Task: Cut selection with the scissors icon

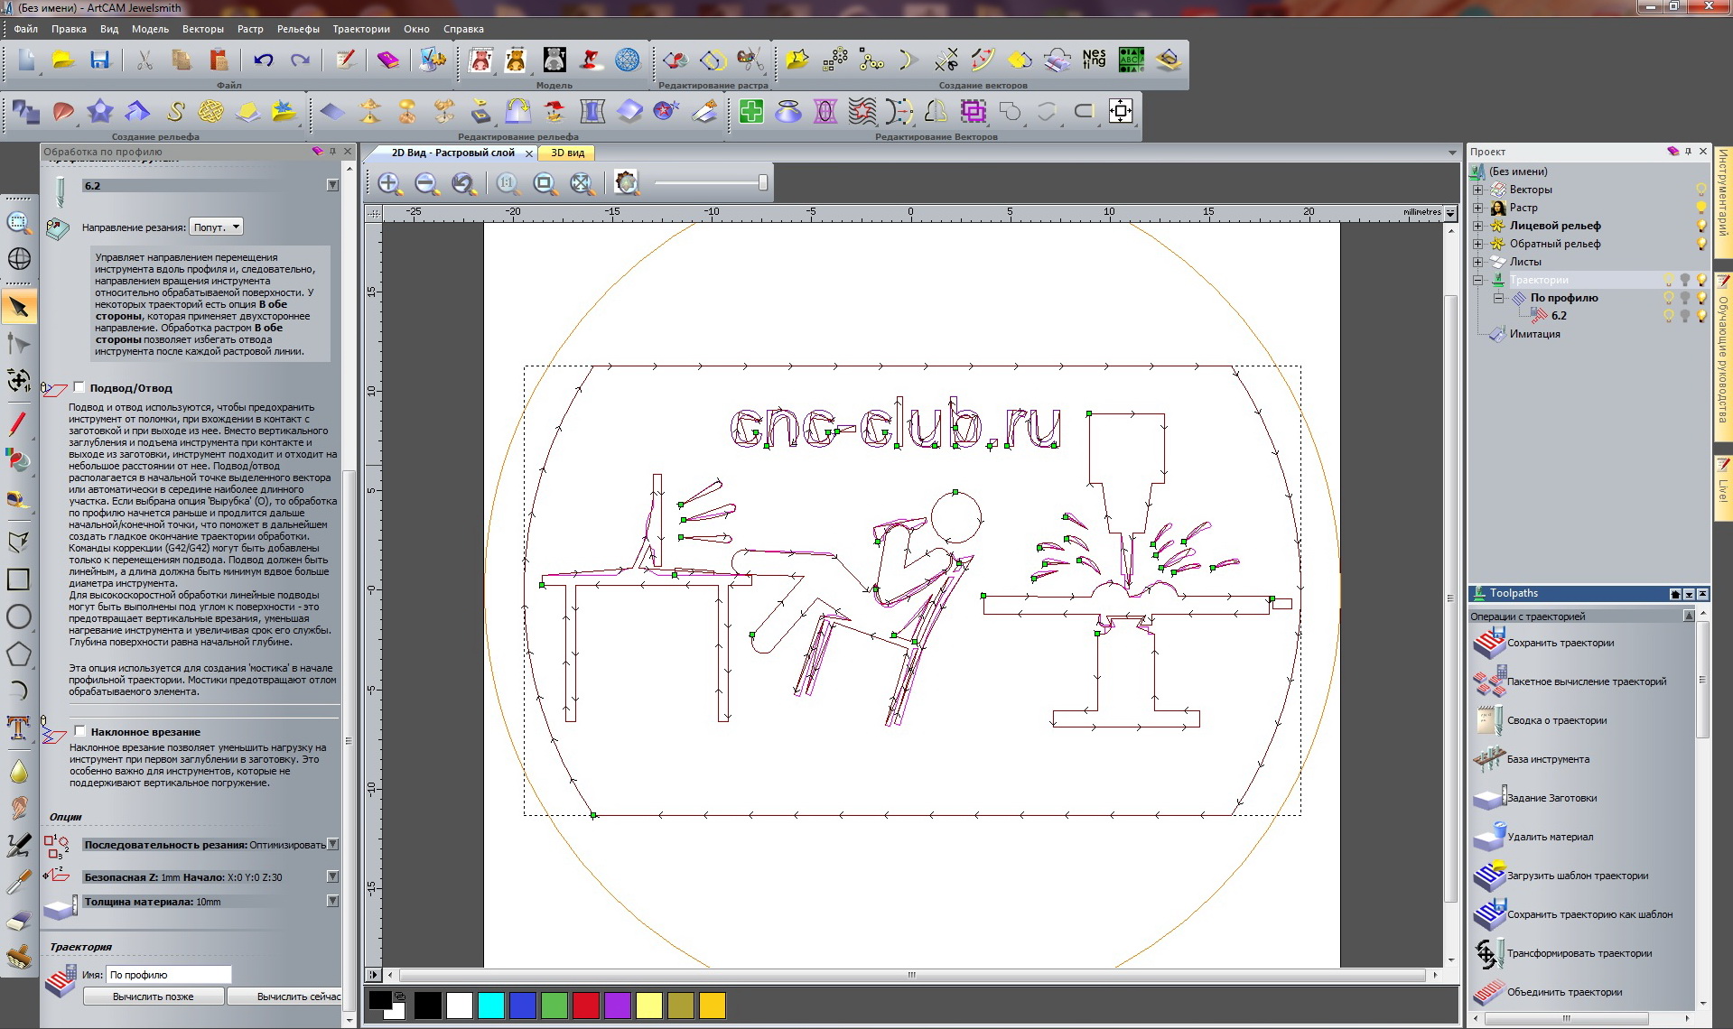Action: coord(144,60)
